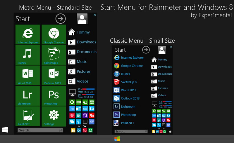
Task: Launch iTunes tile in Metro Menu
Action: point(27,55)
